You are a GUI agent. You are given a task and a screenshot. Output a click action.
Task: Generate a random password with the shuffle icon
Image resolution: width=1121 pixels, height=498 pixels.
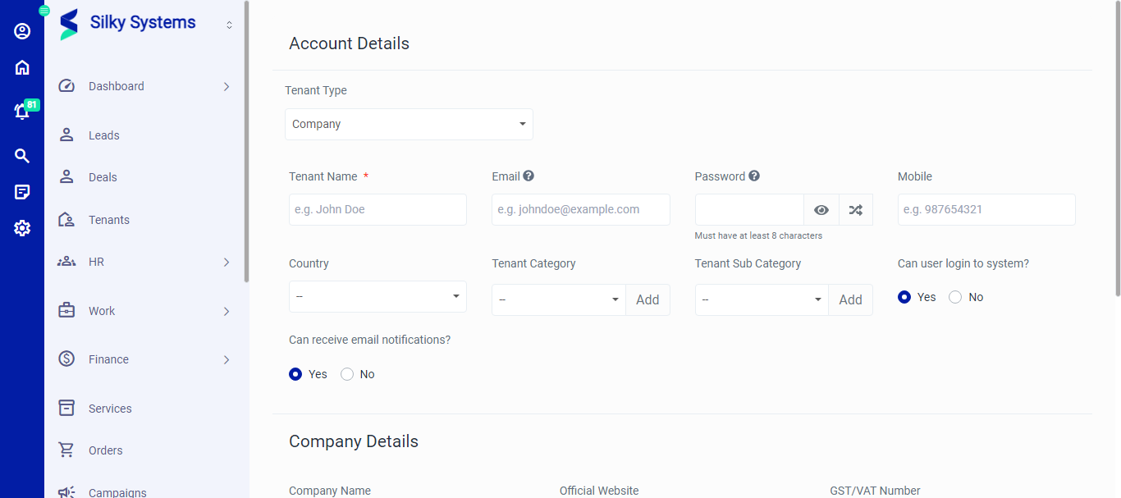(x=856, y=209)
